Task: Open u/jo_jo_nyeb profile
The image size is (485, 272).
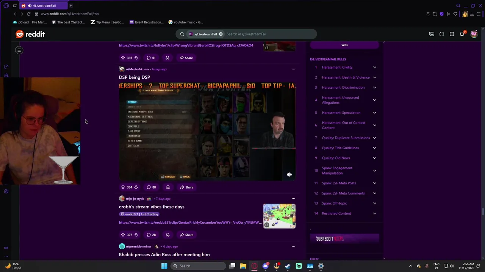Action: coord(135,199)
